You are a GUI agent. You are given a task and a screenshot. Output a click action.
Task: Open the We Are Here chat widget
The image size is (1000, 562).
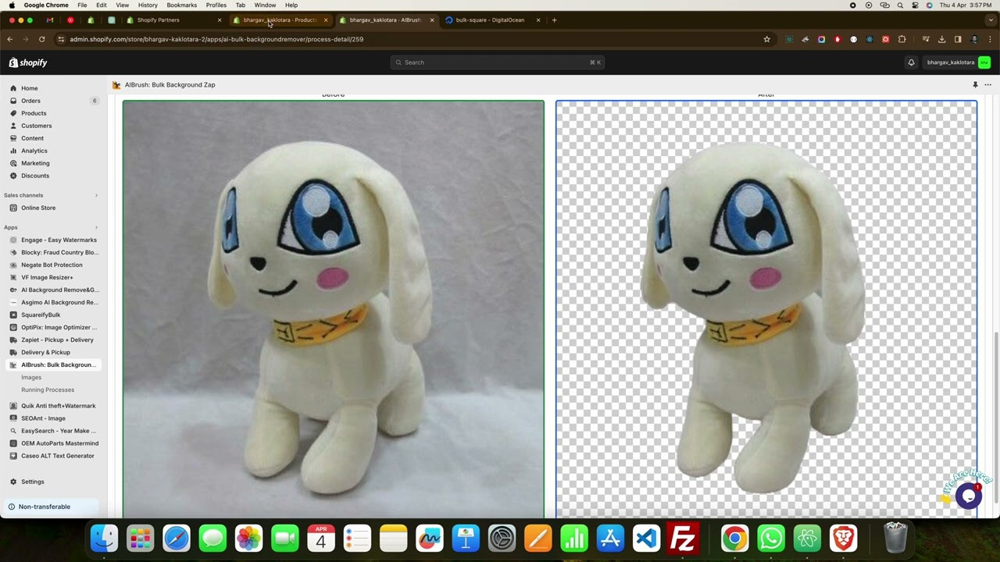coord(968,495)
